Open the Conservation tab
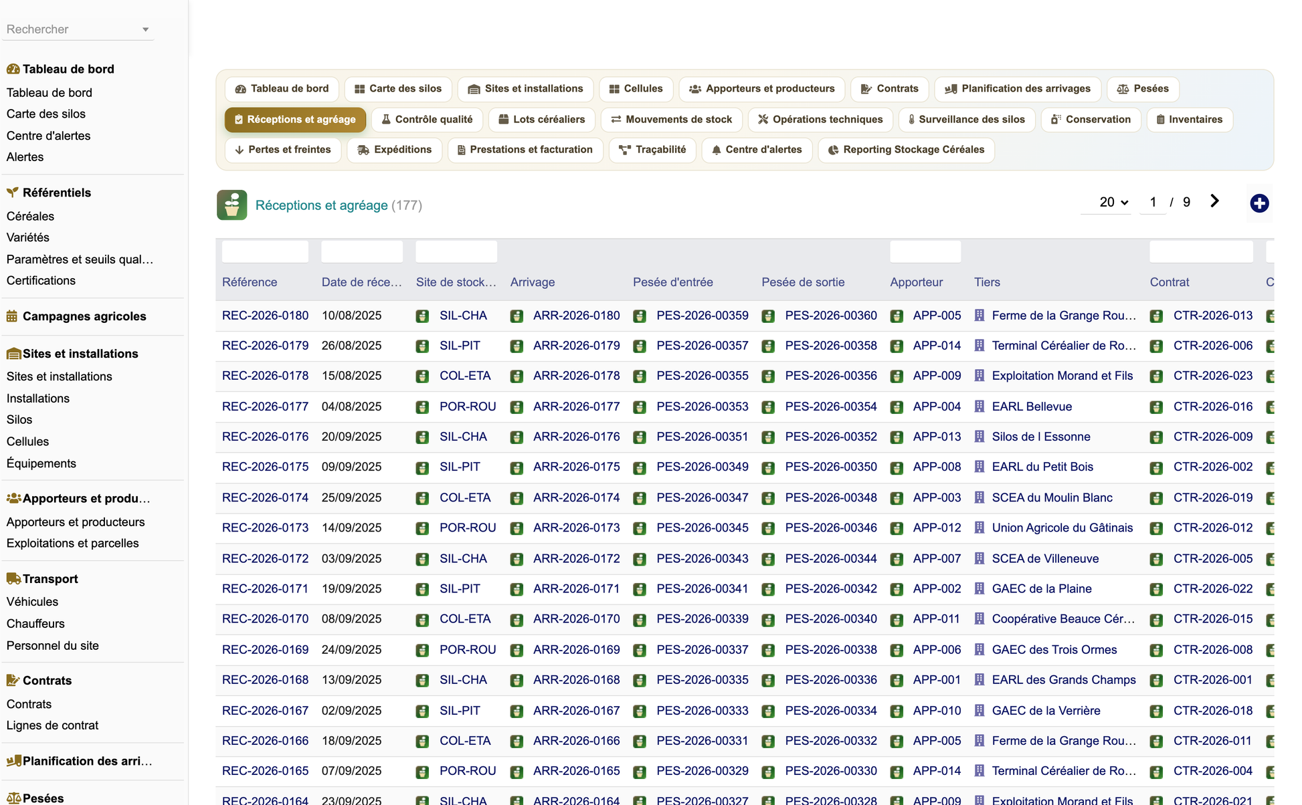The width and height of the screenshot is (1302, 805). [x=1091, y=120]
